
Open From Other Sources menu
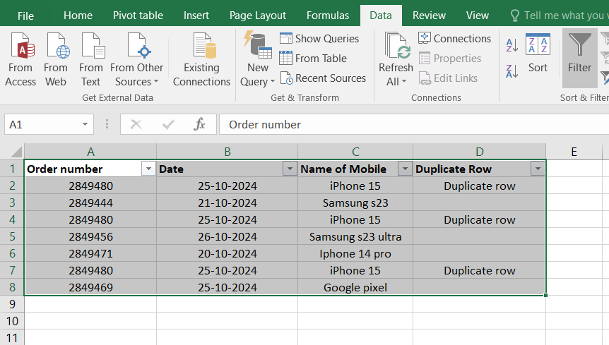tap(137, 60)
